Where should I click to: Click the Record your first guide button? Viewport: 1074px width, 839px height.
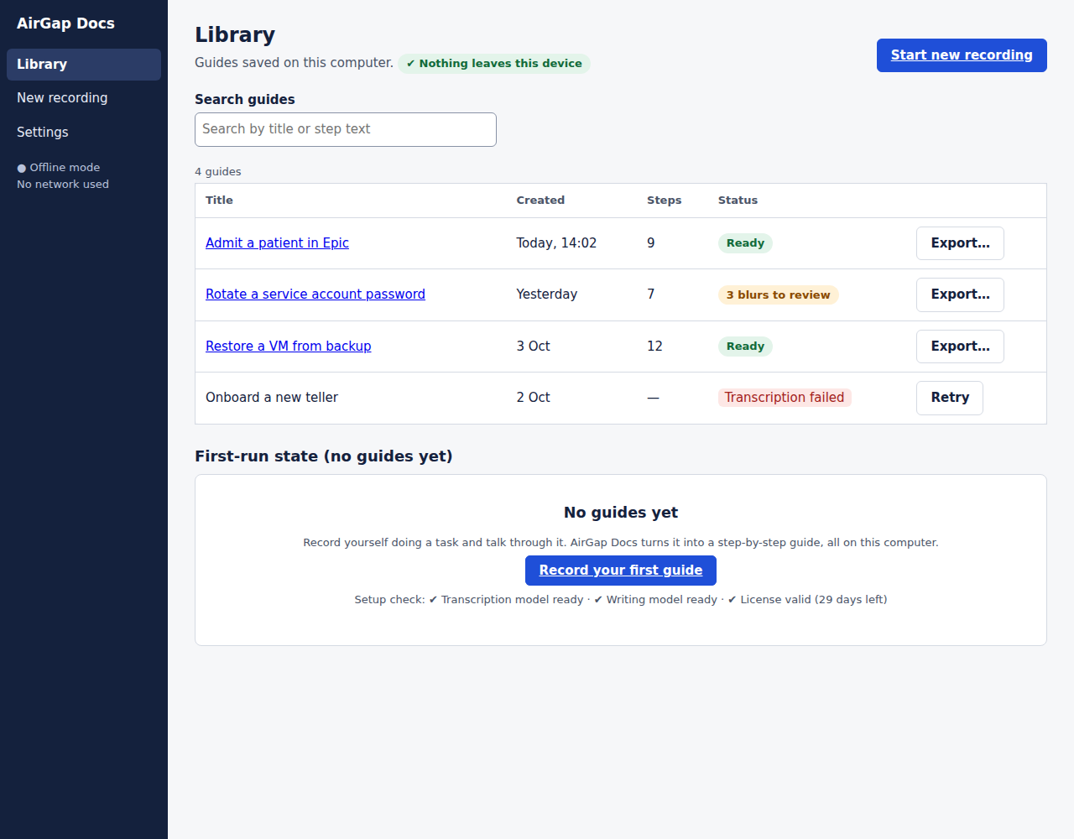[x=621, y=571]
